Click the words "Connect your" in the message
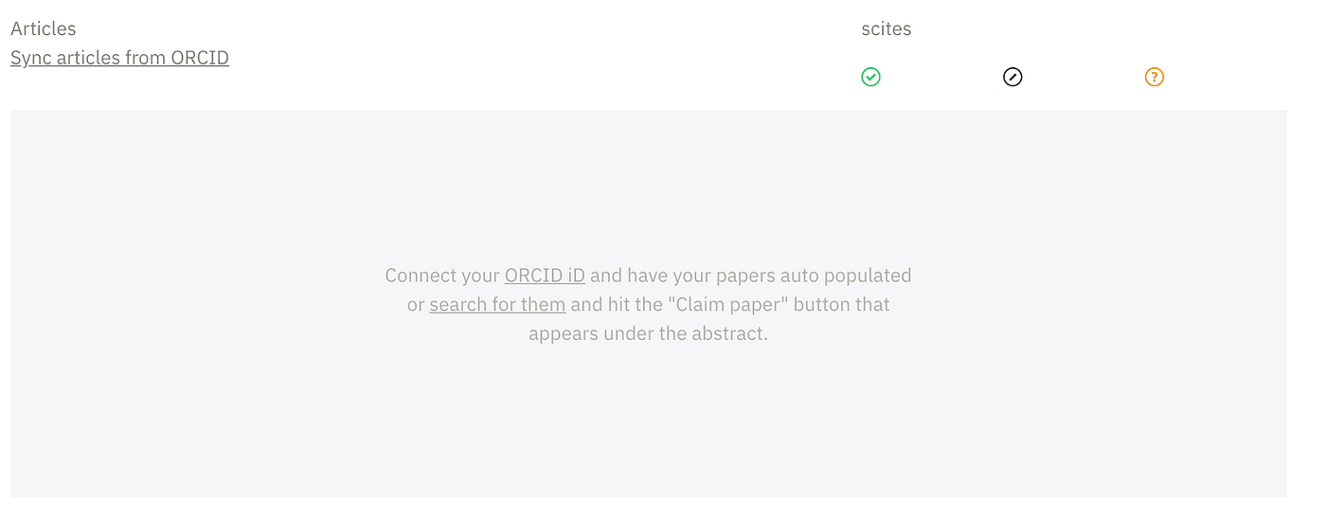Screen dimensions: 1326x519 click(x=442, y=276)
